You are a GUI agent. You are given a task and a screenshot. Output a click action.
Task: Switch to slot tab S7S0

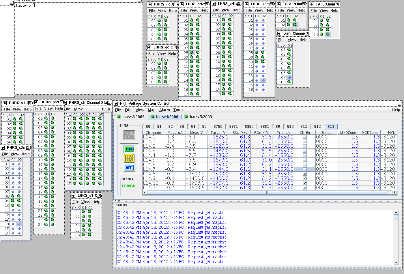pyautogui.click(x=218, y=126)
